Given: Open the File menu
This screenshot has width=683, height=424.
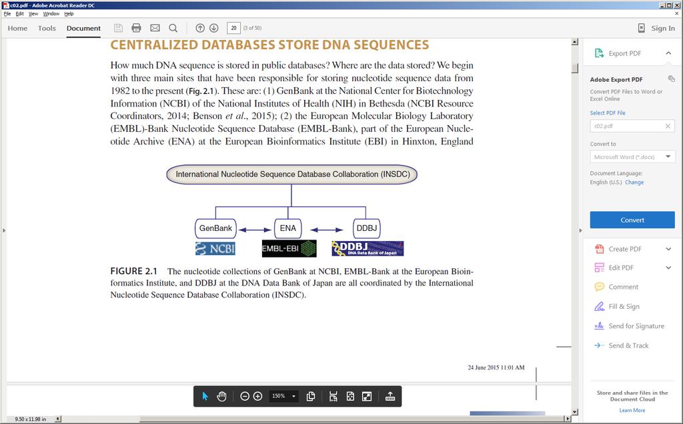Looking at the screenshot, I should [x=7, y=13].
